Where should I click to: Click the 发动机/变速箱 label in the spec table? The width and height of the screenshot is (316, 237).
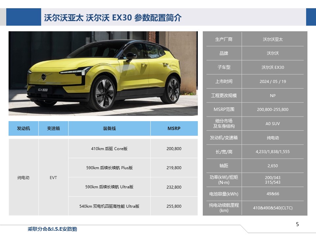(x=224, y=138)
